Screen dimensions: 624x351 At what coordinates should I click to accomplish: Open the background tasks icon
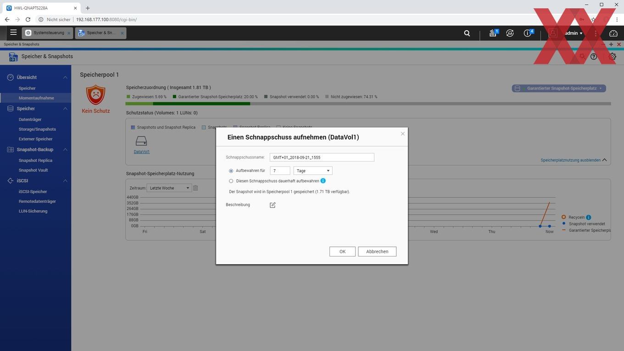[x=493, y=33]
